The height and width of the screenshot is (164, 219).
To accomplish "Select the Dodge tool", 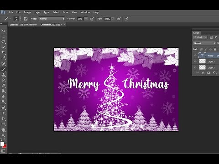I will click(x=3, y=102).
